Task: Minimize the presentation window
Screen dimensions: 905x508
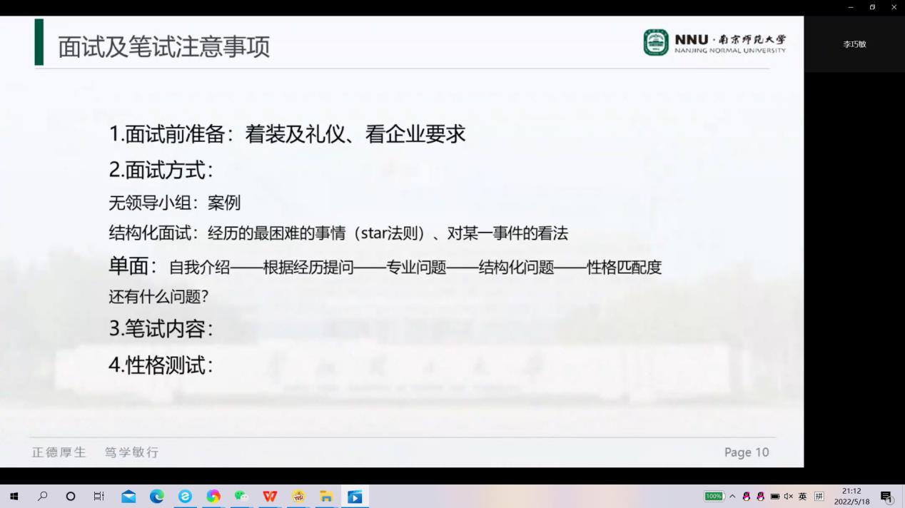Action: 851,7
